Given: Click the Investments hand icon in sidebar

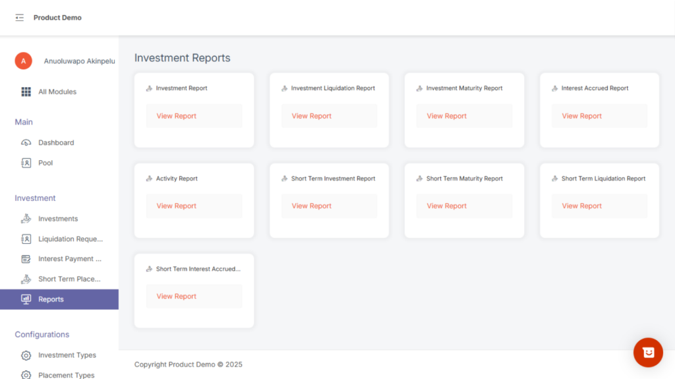Looking at the screenshot, I should coord(26,219).
